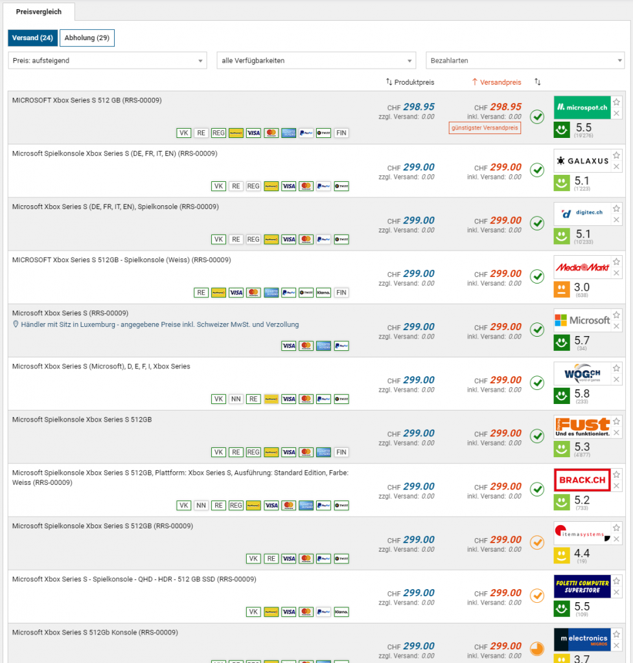This screenshot has height=663, width=633.
Task: Favorite BRACK.CH with the star
Action: click(x=617, y=475)
